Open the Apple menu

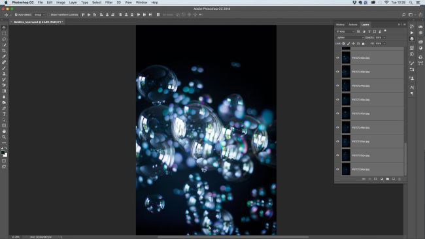(x=6, y=3)
